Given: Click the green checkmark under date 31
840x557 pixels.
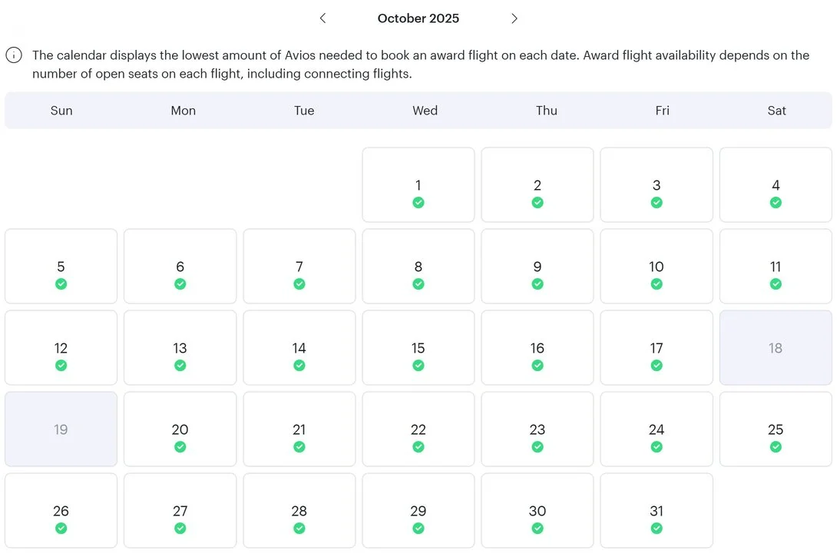Looking at the screenshot, I should pyautogui.click(x=656, y=529).
